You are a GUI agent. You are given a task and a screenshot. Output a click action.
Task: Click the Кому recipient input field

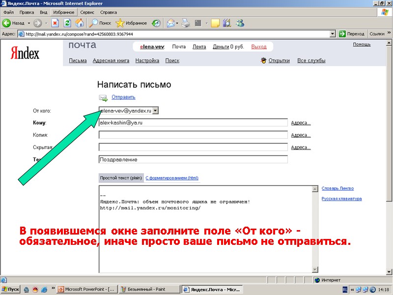tap(193, 122)
